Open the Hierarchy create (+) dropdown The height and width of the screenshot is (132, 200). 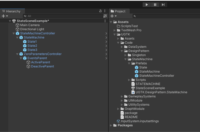point(5,16)
